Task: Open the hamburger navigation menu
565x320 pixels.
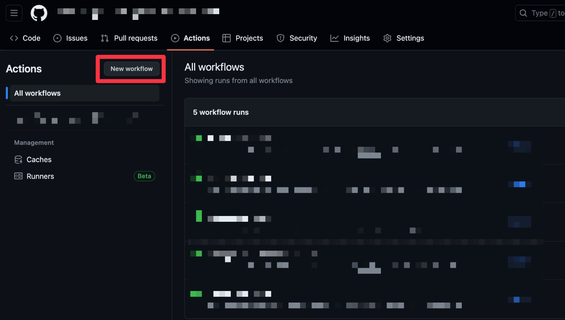Action: click(x=14, y=13)
